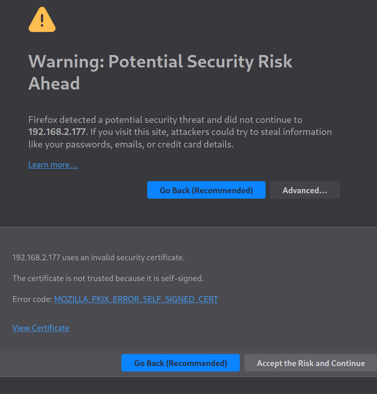Open the Learn more… link
Image resolution: width=377 pixels, height=394 pixels.
[53, 165]
